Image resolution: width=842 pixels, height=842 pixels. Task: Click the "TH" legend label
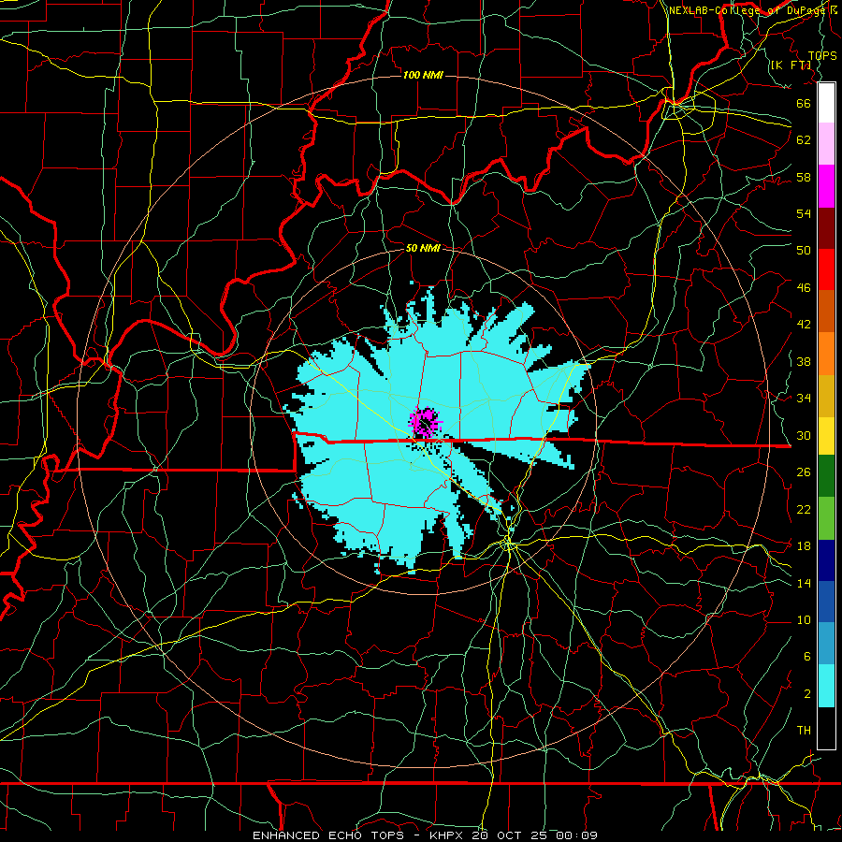click(804, 731)
